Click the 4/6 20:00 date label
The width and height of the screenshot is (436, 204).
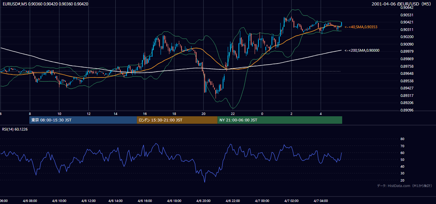pos(204,201)
